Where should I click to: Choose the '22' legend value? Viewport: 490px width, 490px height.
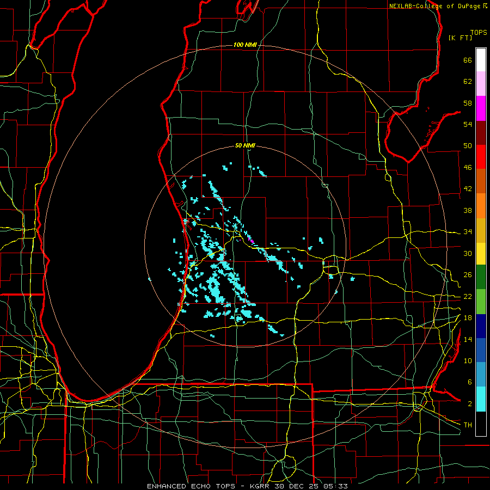468,296
